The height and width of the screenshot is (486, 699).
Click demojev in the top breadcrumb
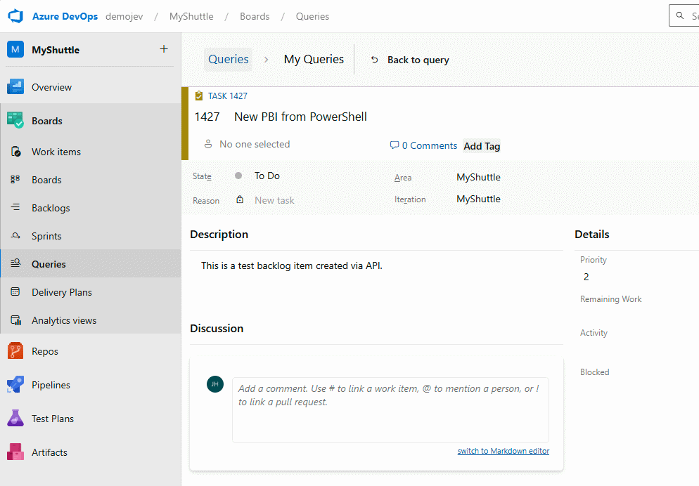pos(124,16)
